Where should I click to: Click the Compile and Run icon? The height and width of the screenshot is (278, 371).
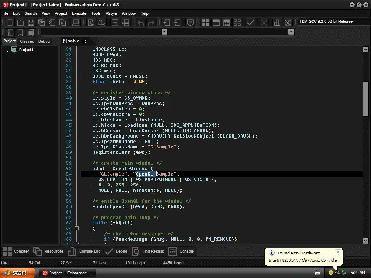(x=227, y=23)
